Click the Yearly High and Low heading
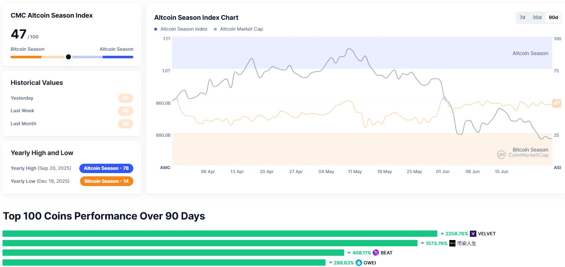 tap(42, 153)
